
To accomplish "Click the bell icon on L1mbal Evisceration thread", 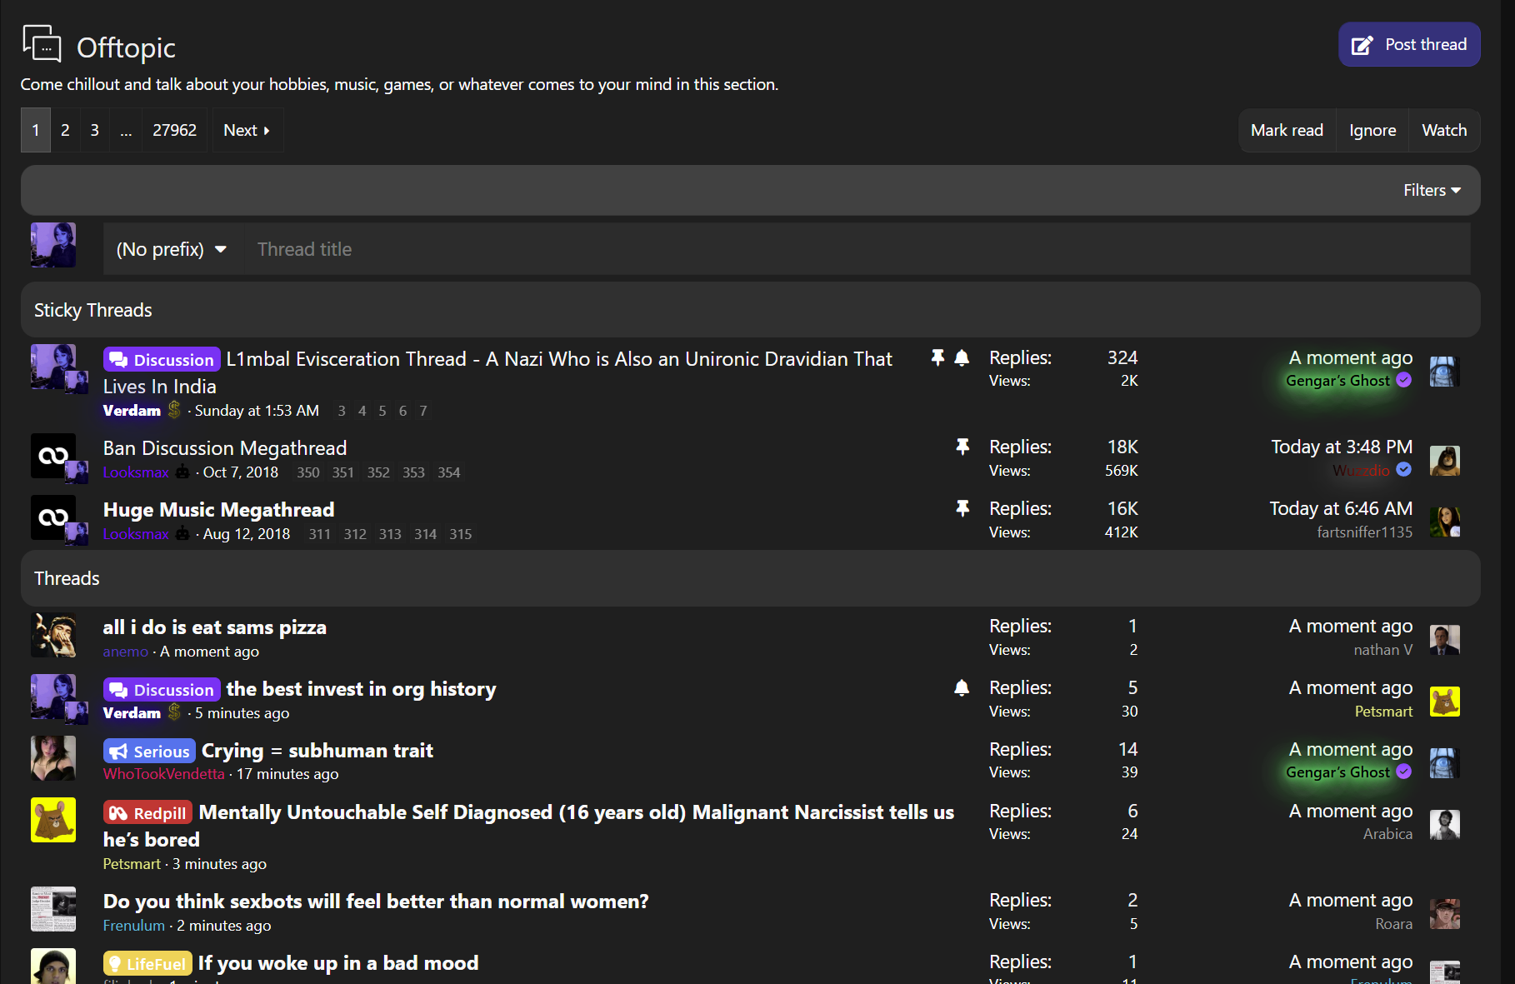I will pos(962,358).
